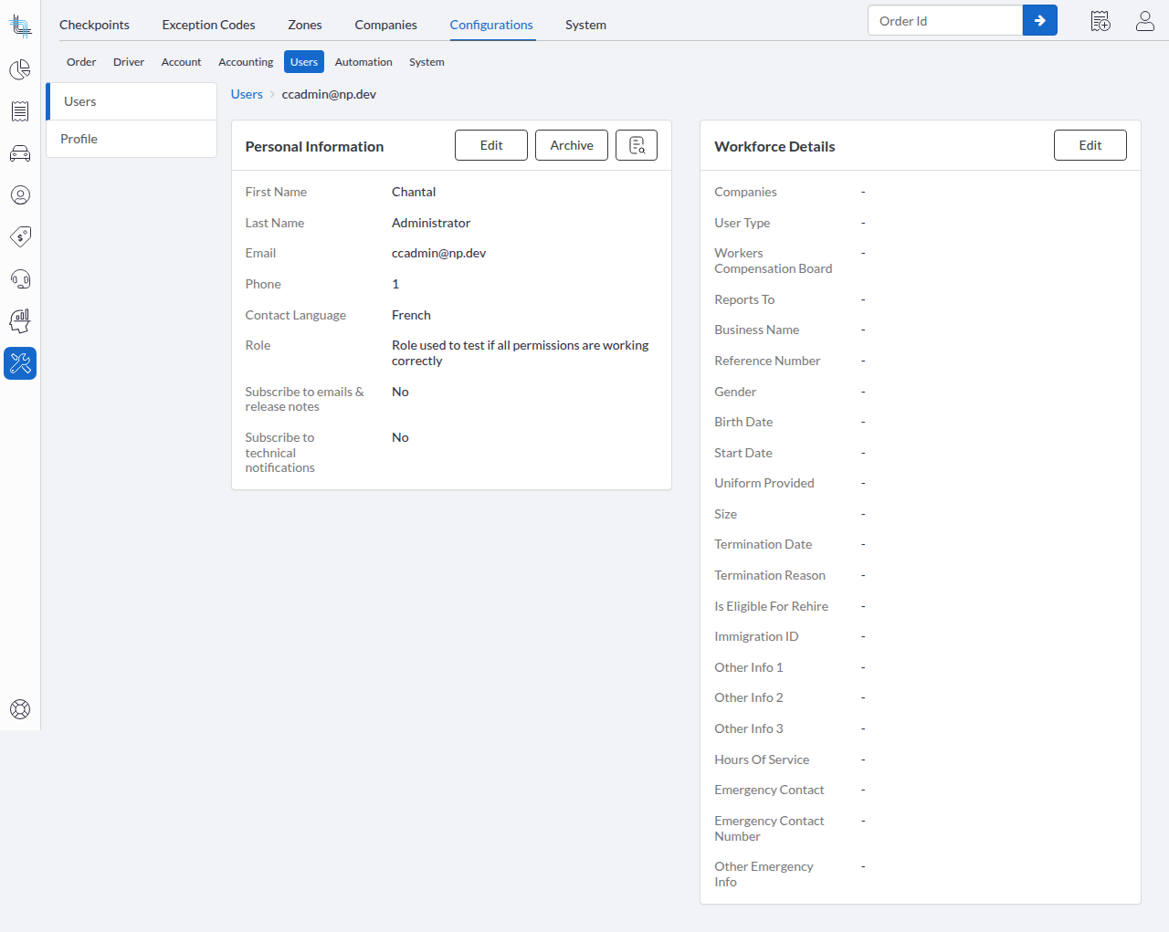Click the Users breadcrumb link
Screen dimensions: 1169x932
pos(247,94)
